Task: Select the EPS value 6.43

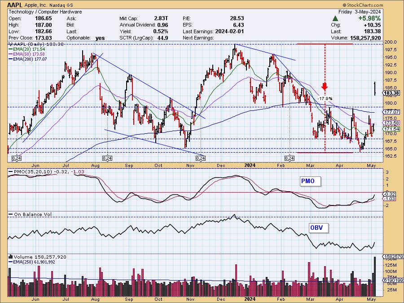Action: pos(238,25)
